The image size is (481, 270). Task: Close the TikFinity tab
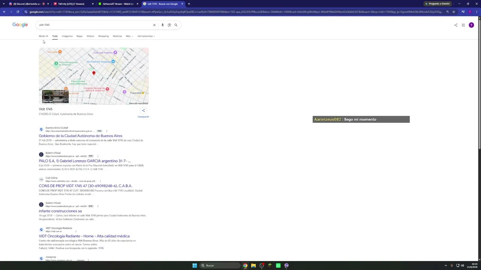pos(93,4)
